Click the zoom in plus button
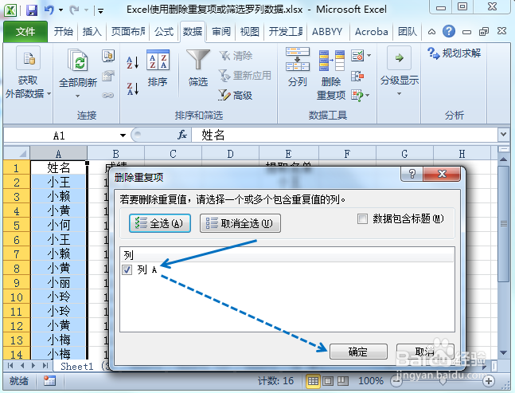The height and width of the screenshot is (393, 515). click(x=489, y=382)
